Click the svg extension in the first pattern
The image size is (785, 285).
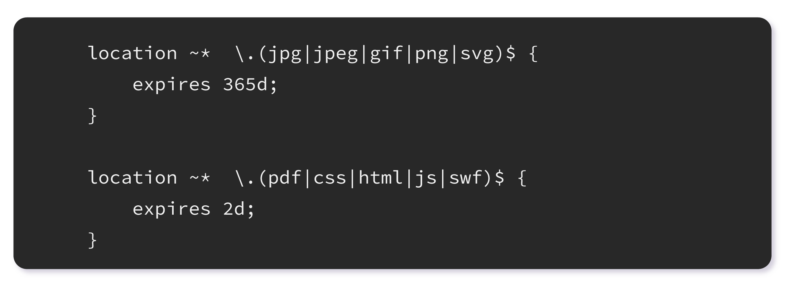coord(477,54)
